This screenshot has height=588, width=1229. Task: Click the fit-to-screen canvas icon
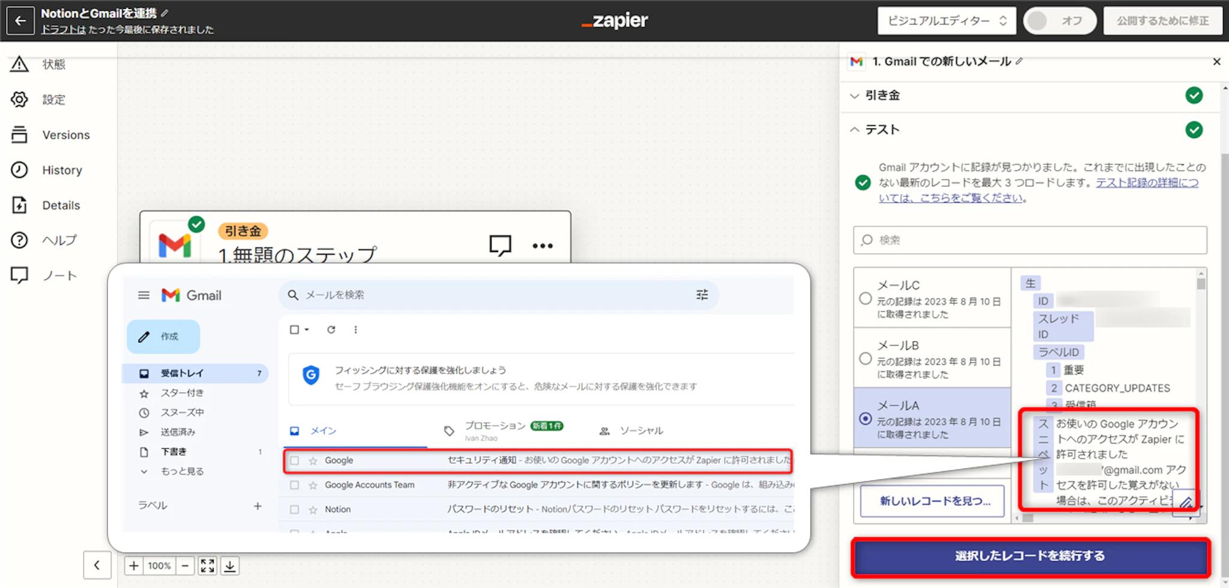(208, 566)
